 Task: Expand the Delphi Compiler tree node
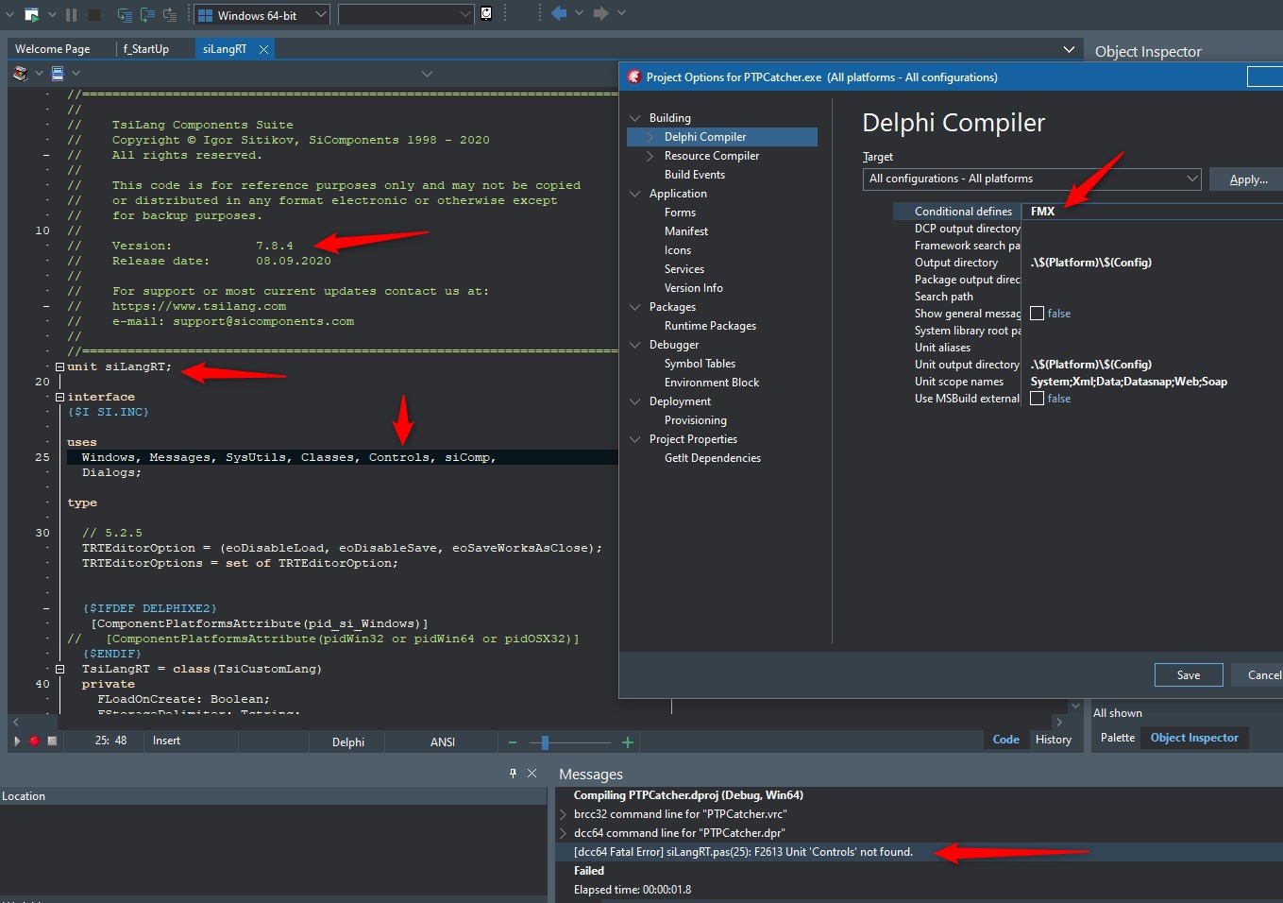click(x=650, y=137)
